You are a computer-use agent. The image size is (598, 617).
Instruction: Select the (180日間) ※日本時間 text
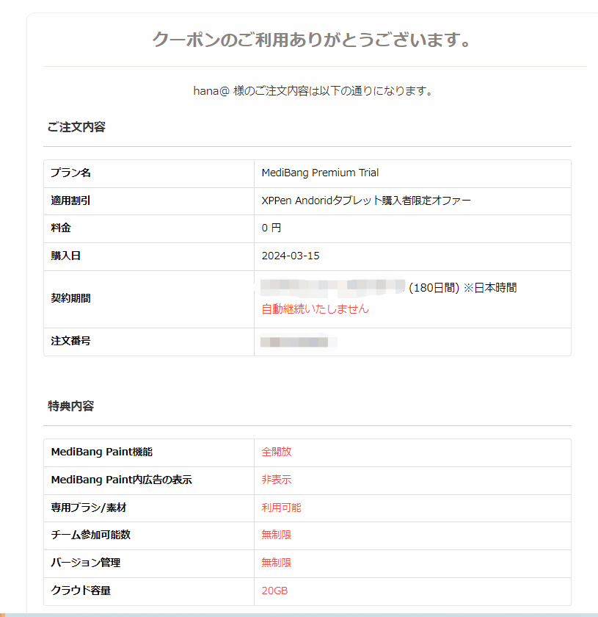(463, 288)
